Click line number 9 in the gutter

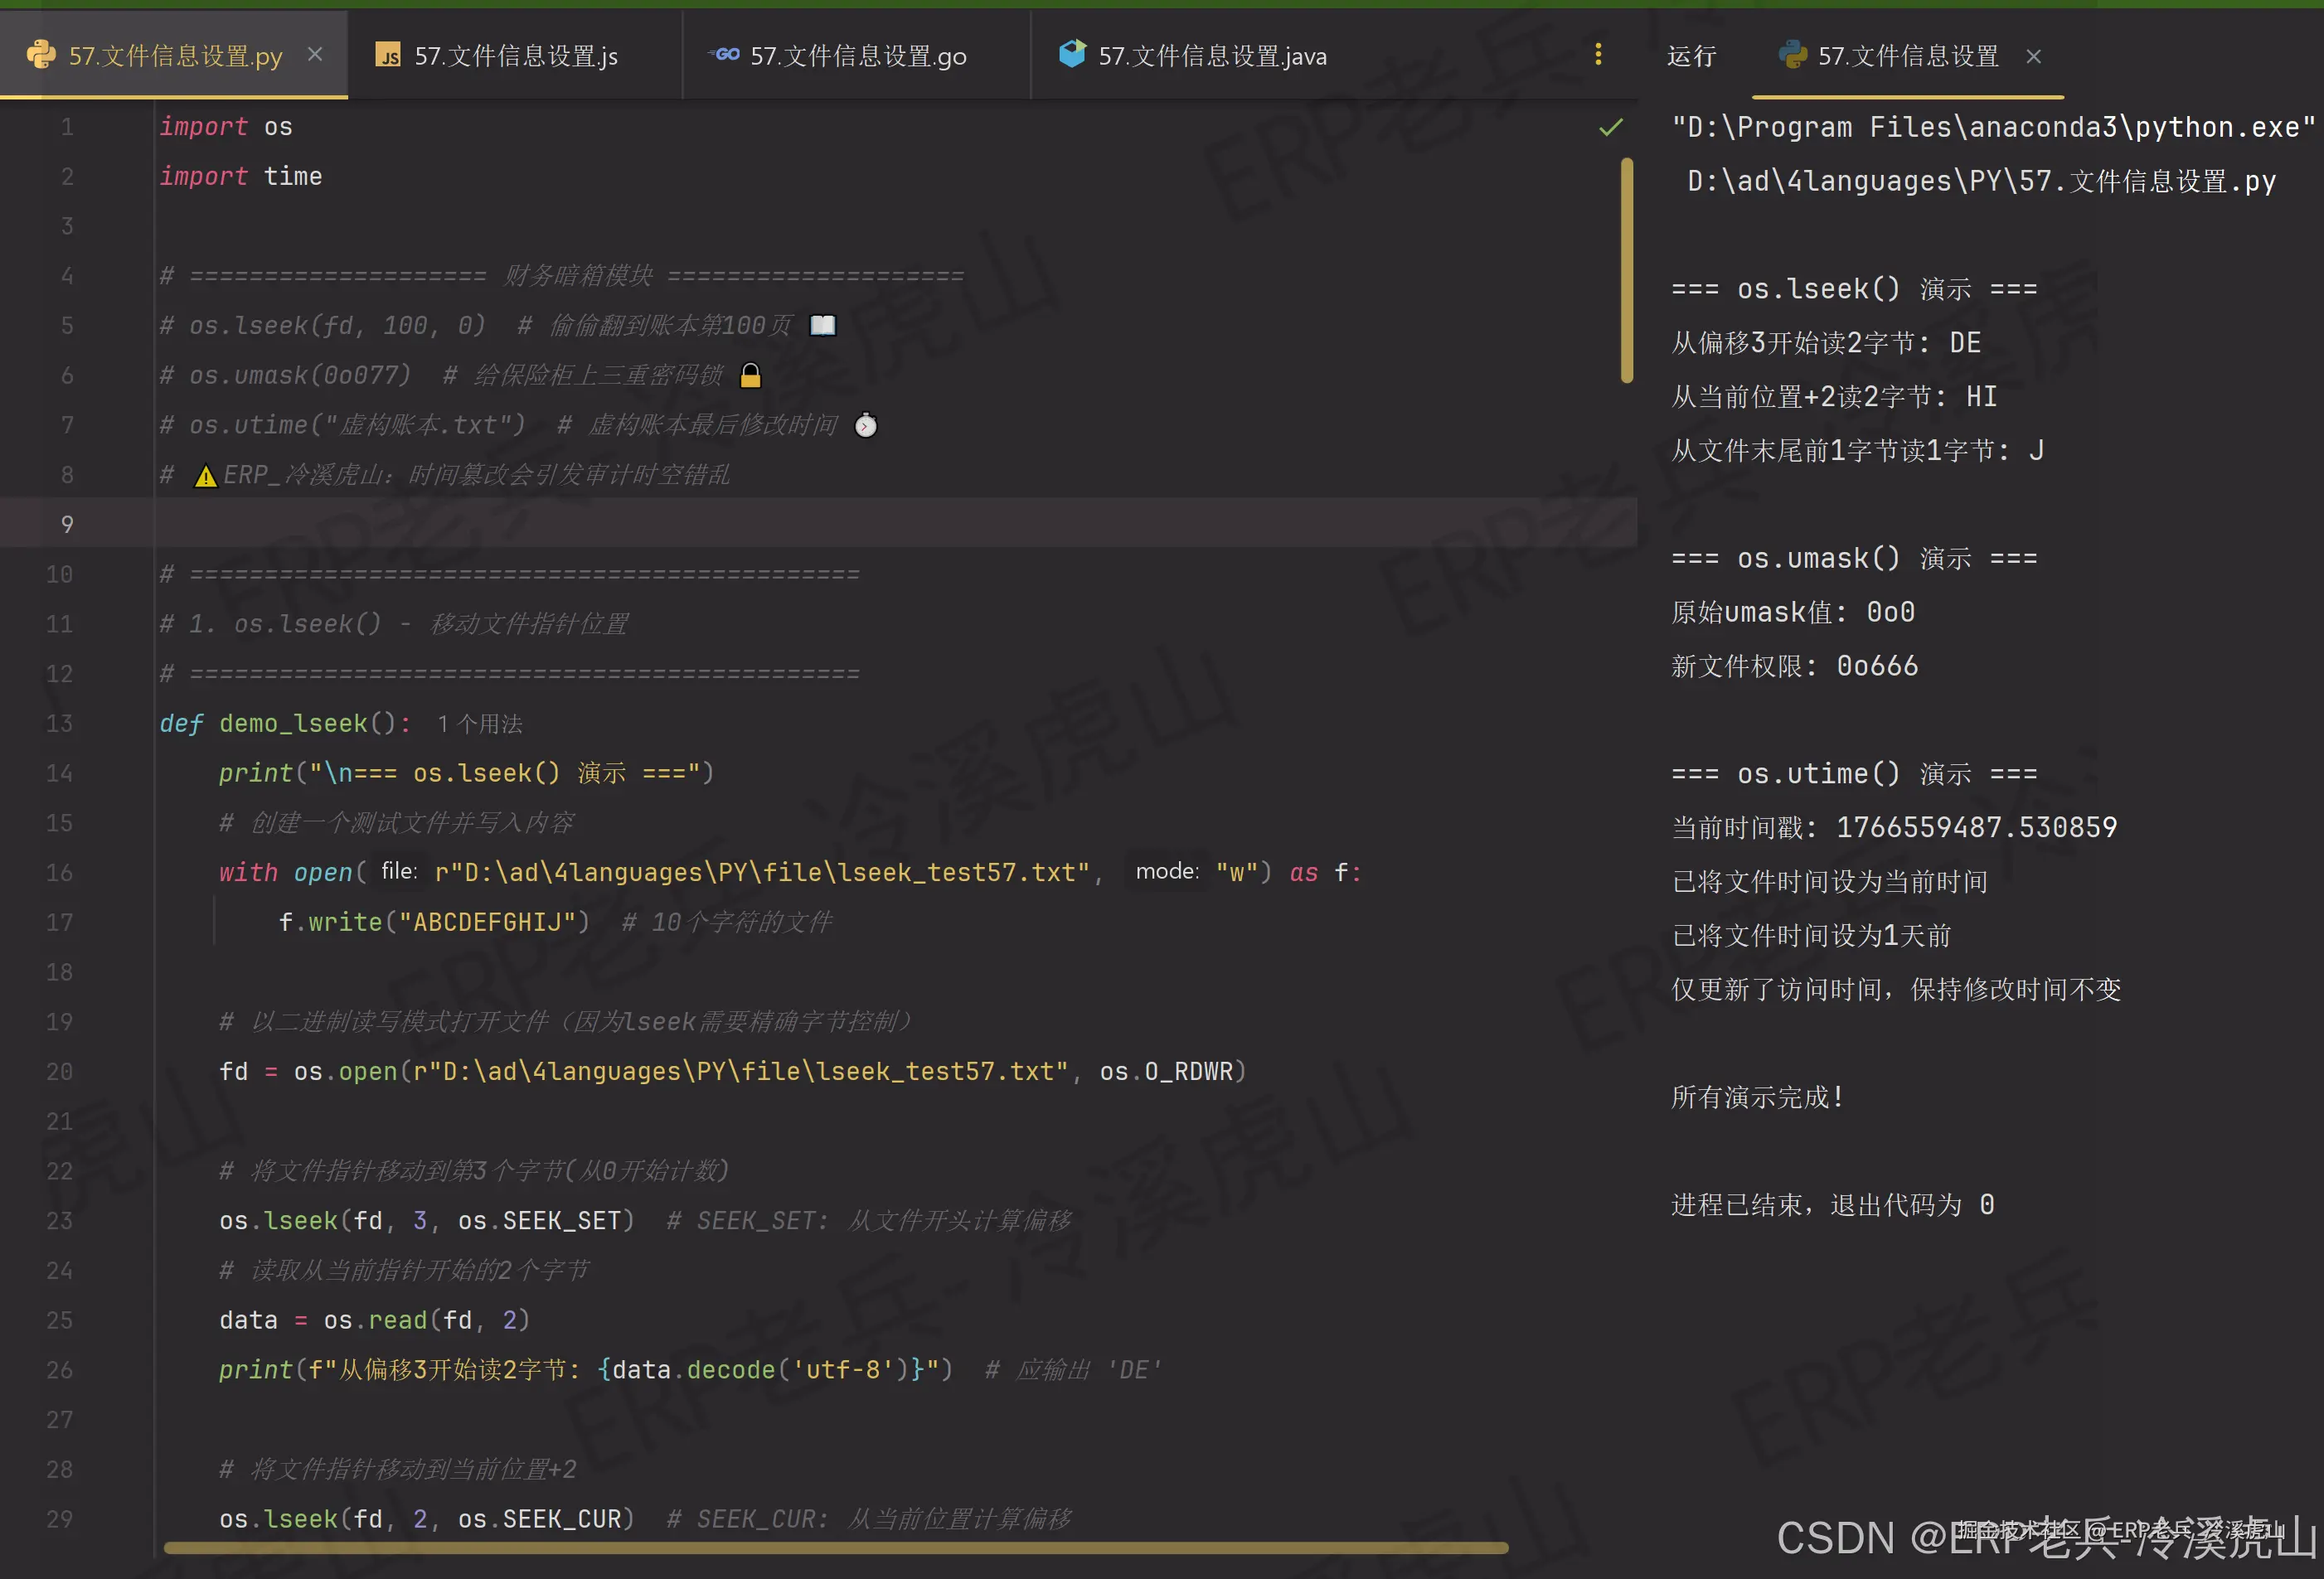[x=67, y=524]
